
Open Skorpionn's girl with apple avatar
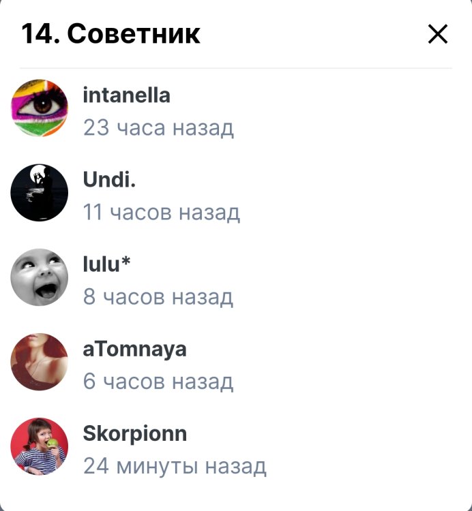[40, 446]
